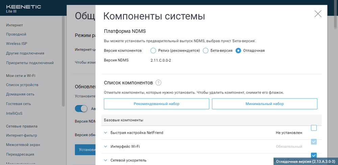This screenshot has width=338, height=165.
Task: Expand the Быстрая настройка NetFriend row
Action: [106, 133]
